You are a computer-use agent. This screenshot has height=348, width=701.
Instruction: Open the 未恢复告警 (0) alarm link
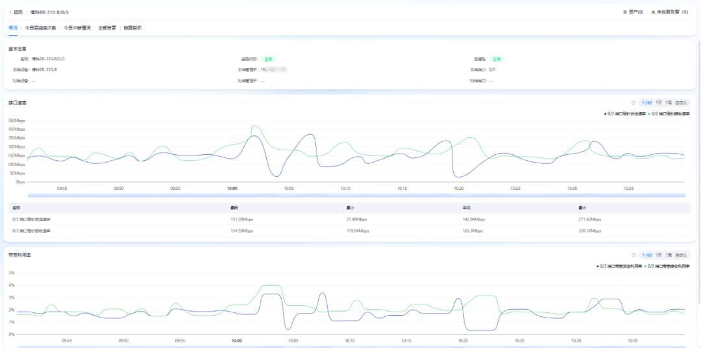click(x=669, y=12)
